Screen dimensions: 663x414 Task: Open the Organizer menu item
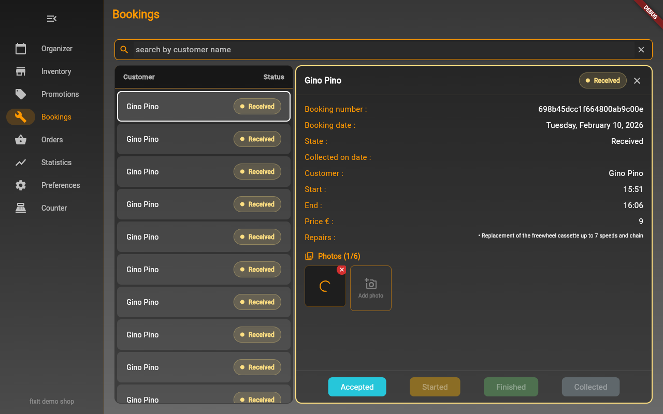(52, 49)
